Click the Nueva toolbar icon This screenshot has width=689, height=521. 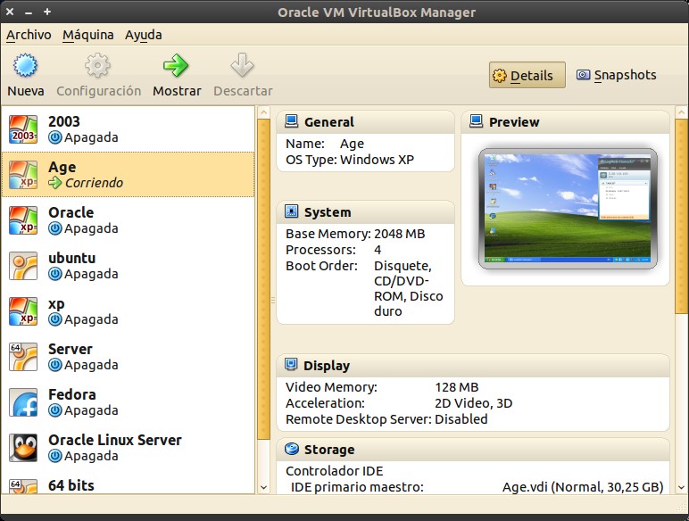tap(25, 65)
